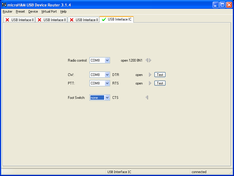
Task: Click the left arrow indicator beside Radio control status
Action: point(147,60)
